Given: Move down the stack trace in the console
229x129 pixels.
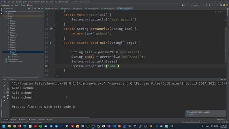Looking at the screenshot, I should [x=8, y=86].
